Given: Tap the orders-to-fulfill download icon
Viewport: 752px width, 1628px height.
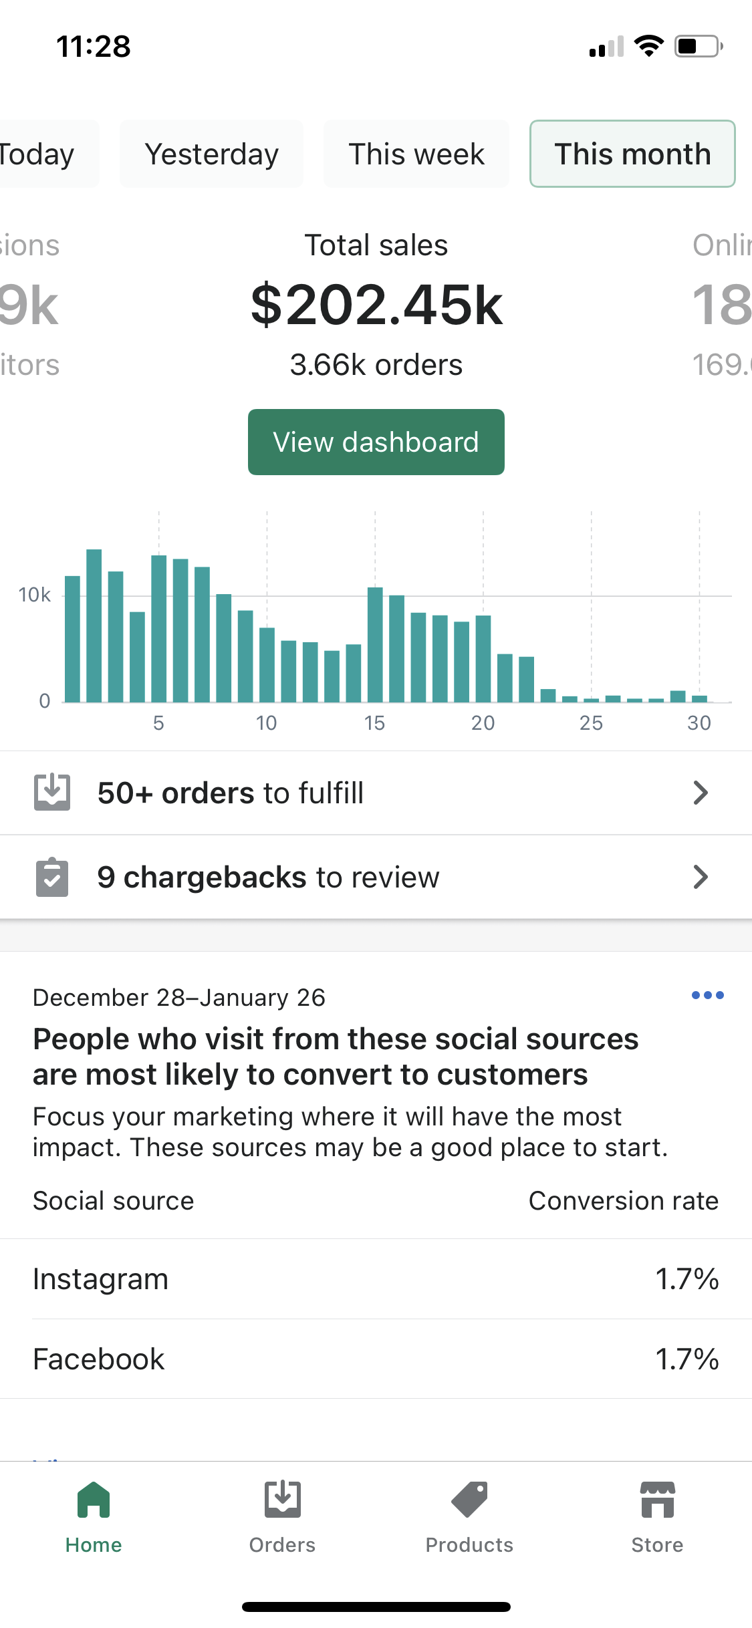Looking at the screenshot, I should (x=52, y=793).
